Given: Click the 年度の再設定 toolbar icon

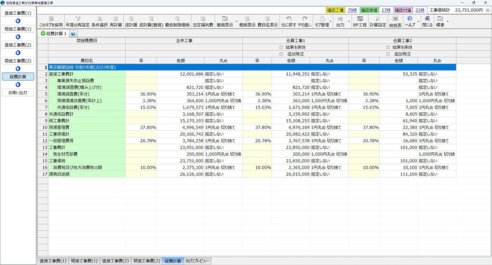Looking at the screenshot, I should coord(78,21).
